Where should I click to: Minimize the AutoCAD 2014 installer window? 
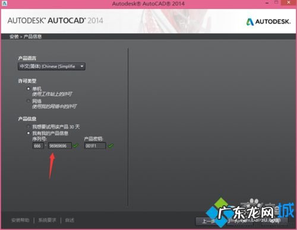[x=267, y=3]
